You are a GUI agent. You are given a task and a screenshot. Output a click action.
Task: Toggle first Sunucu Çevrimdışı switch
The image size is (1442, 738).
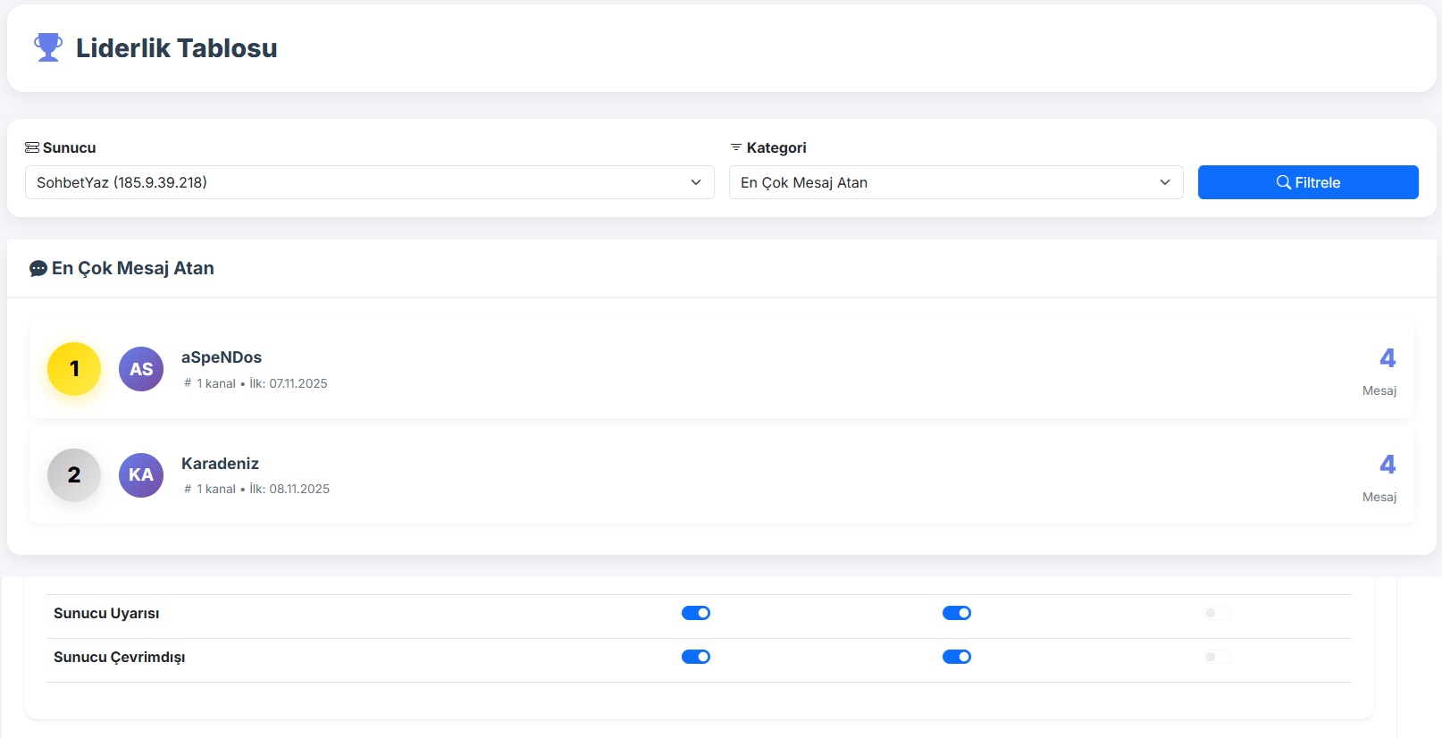pyautogui.click(x=696, y=657)
